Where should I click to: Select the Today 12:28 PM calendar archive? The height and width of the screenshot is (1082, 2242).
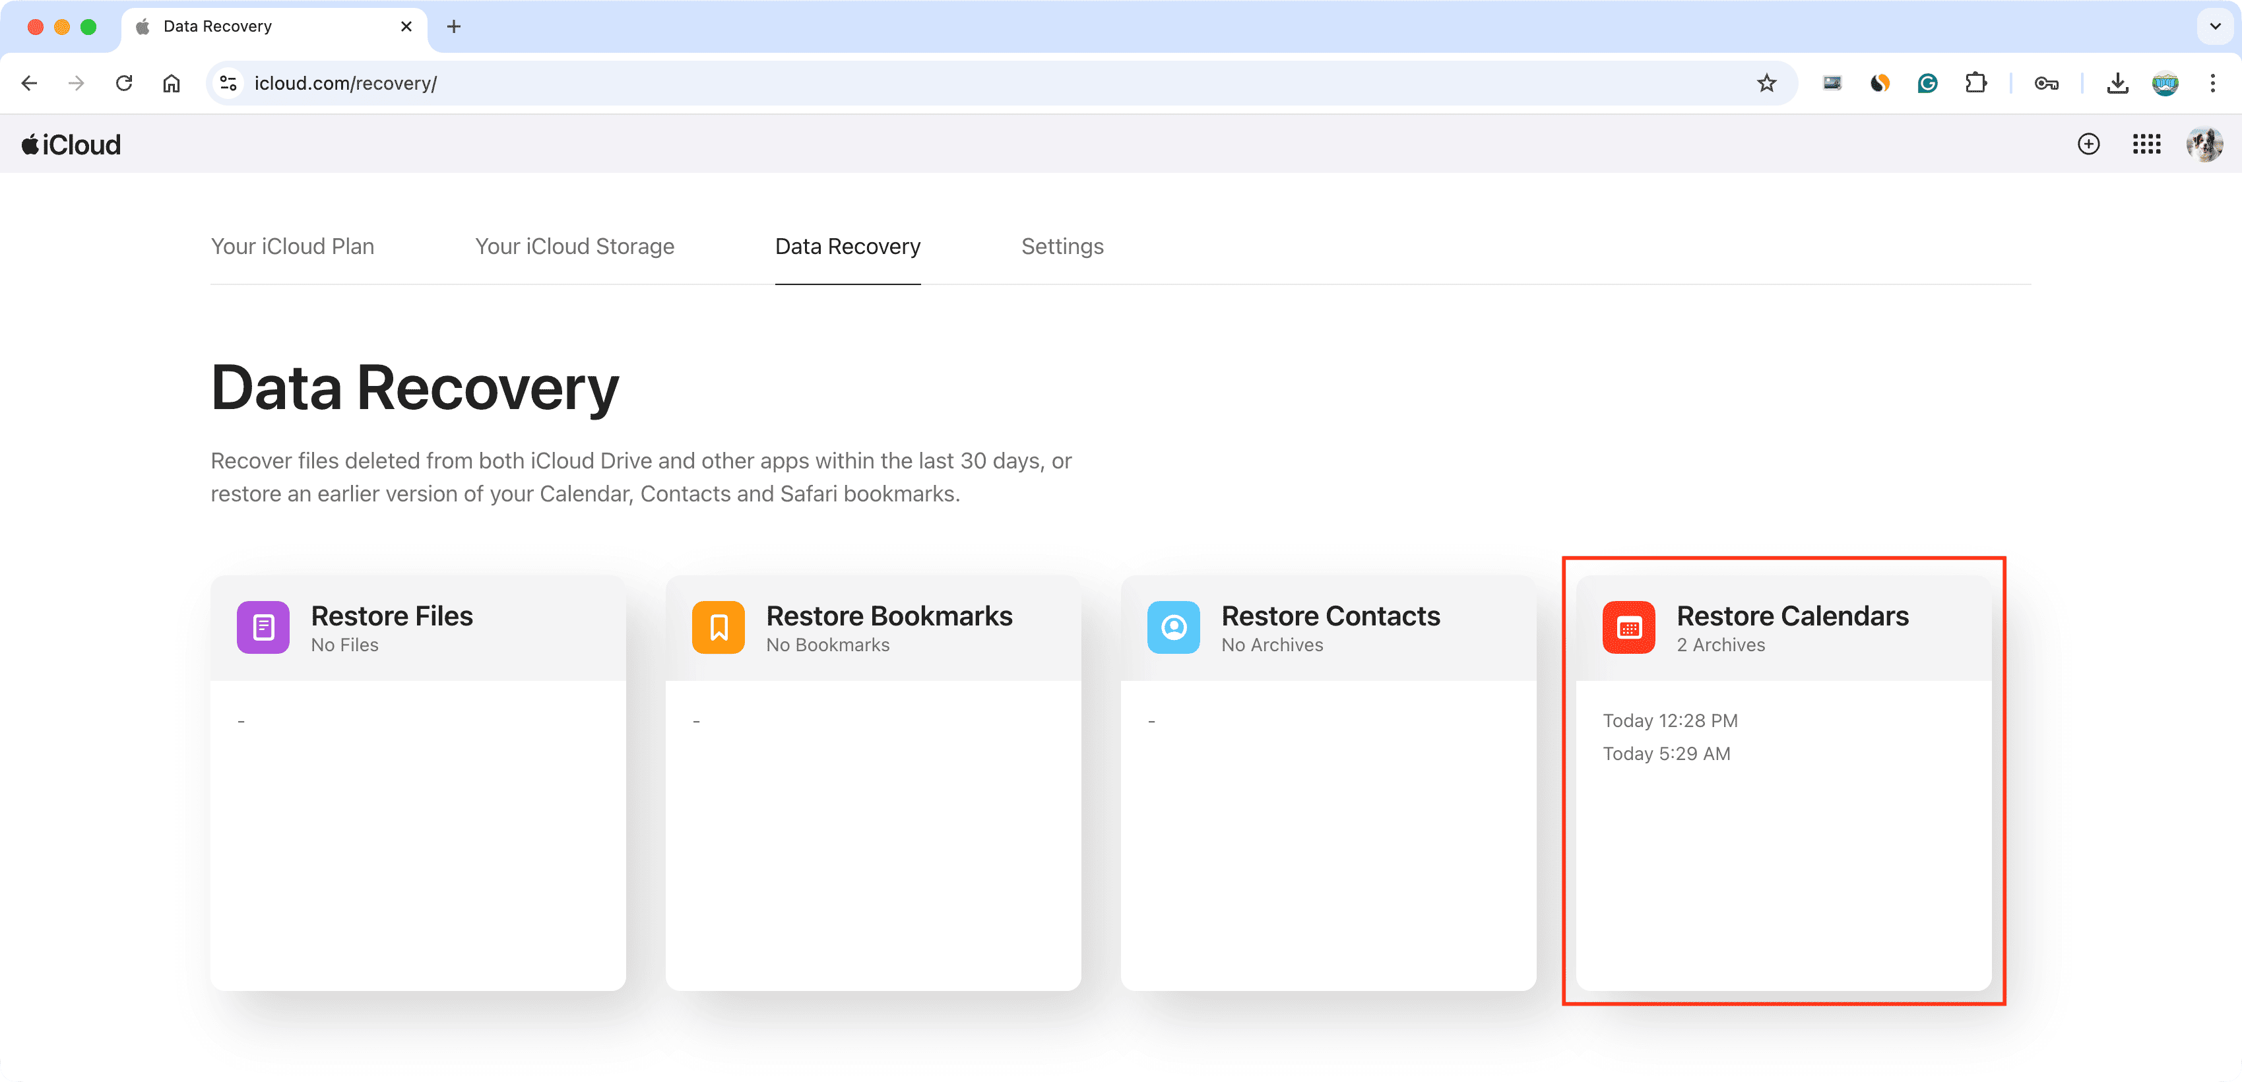(x=1669, y=720)
